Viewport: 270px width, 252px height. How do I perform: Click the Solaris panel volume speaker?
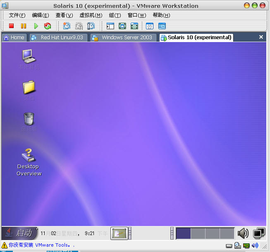click(243, 233)
